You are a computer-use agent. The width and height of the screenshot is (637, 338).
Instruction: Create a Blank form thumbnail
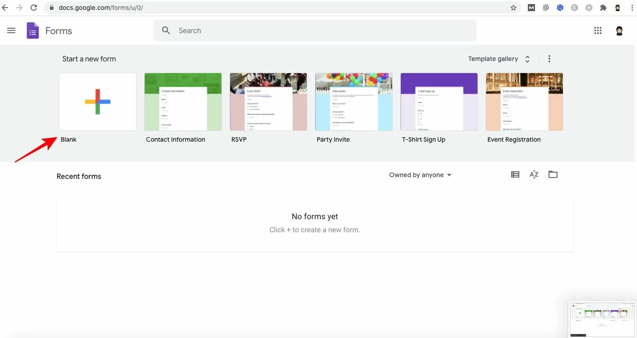pos(97,102)
